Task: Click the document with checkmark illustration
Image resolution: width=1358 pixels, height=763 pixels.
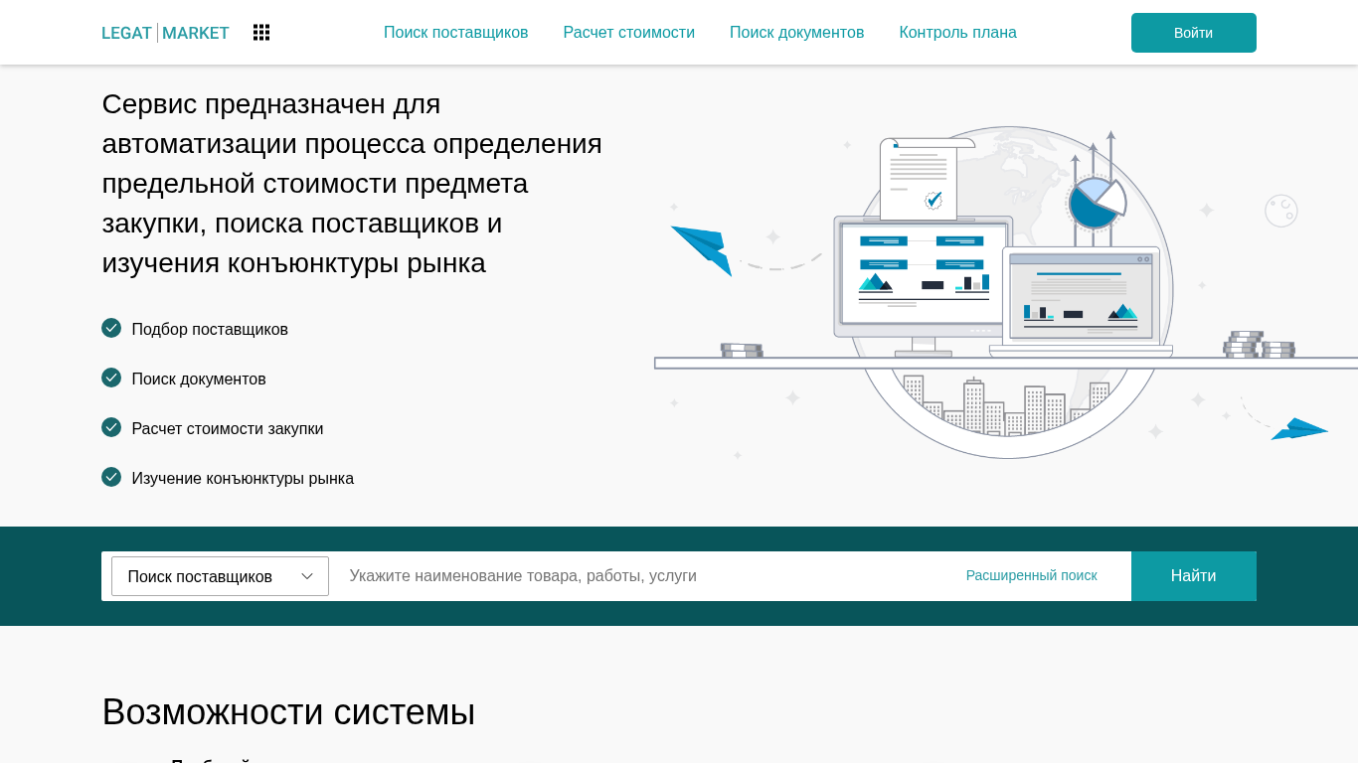Action: 919,179
